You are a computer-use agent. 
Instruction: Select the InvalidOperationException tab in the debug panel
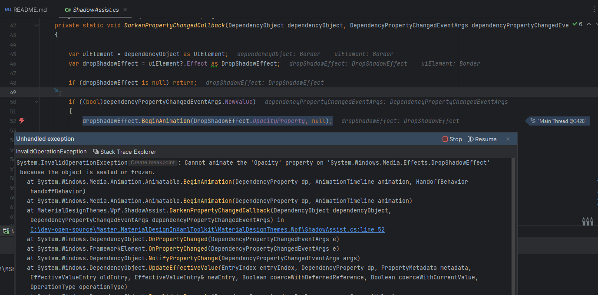click(51, 151)
